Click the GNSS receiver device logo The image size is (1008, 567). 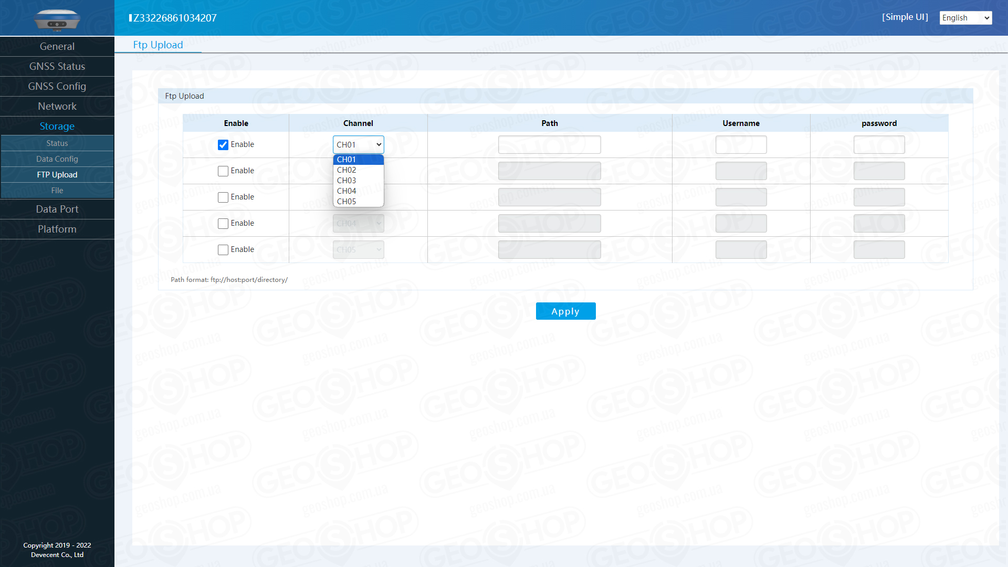click(57, 20)
